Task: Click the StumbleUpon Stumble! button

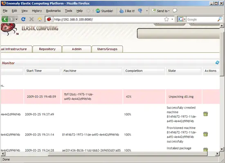Action: [x=104, y=11]
